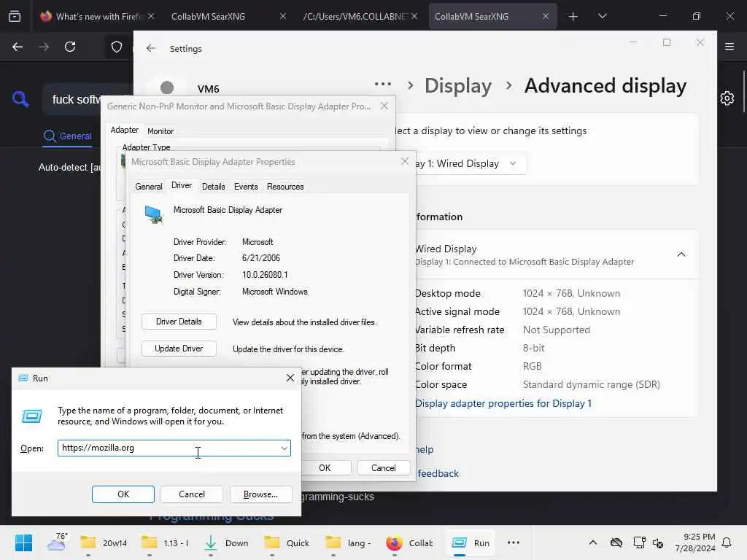Screen dimensions: 747x560
Task: Click the SearXNG magnifier search icon
Action: point(20,98)
